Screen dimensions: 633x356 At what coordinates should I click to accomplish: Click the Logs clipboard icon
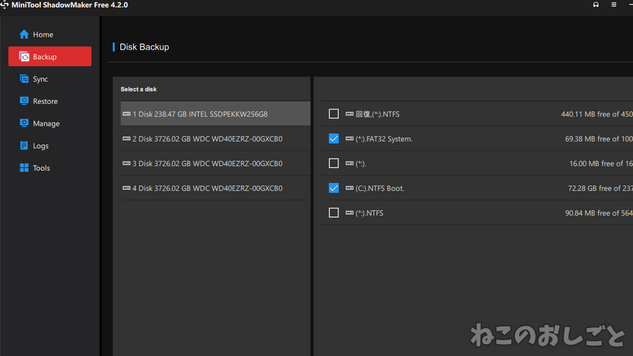[x=24, y=146]
